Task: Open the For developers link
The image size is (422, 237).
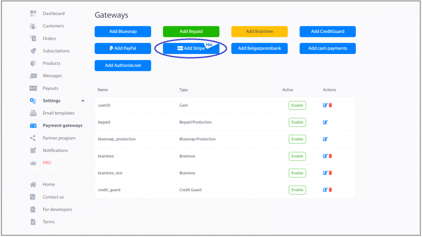Action: coord(57,209)
